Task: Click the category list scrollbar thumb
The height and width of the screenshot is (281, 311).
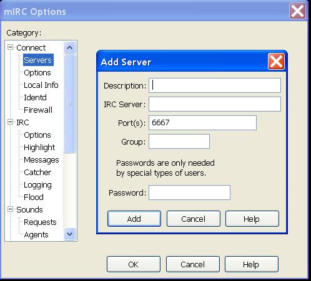Action: tap(70, 103)
